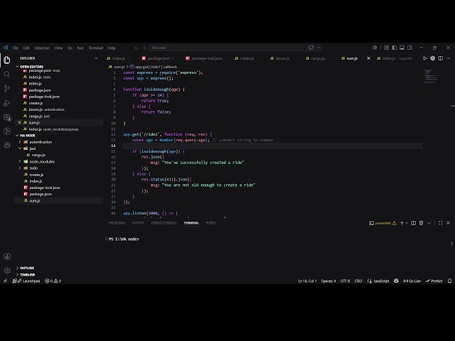Open the File menu
This screenshot has height=341, width=455.
click(x=16, y=48)
